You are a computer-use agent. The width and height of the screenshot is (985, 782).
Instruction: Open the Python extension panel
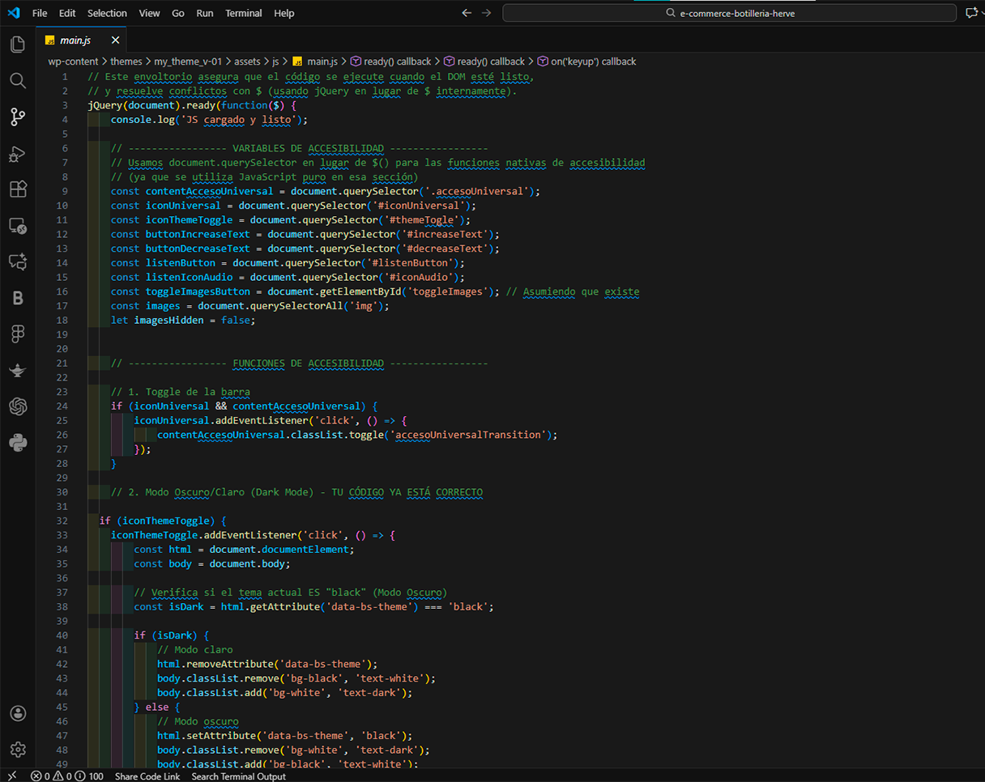coord(17,442)
